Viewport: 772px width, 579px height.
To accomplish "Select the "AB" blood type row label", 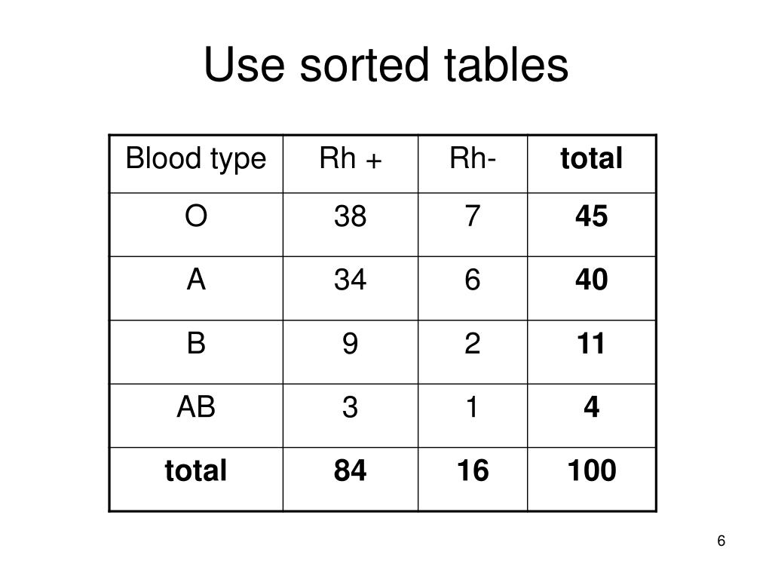I will 196,407.
